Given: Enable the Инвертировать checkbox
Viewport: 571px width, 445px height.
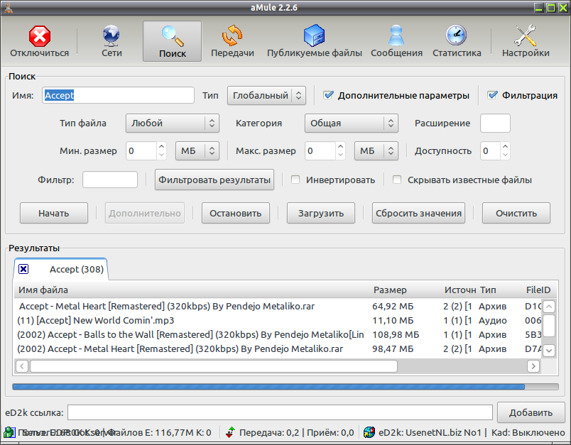Looking at the screenshot, I should 295,180.
